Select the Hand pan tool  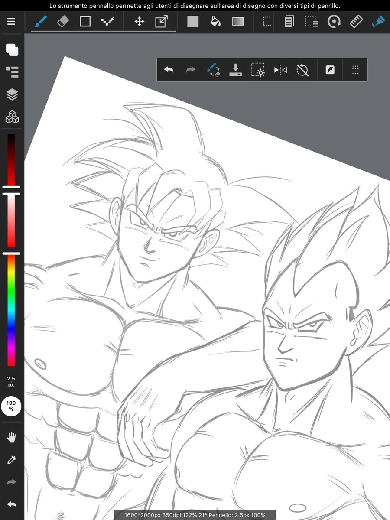pos(12,437)
